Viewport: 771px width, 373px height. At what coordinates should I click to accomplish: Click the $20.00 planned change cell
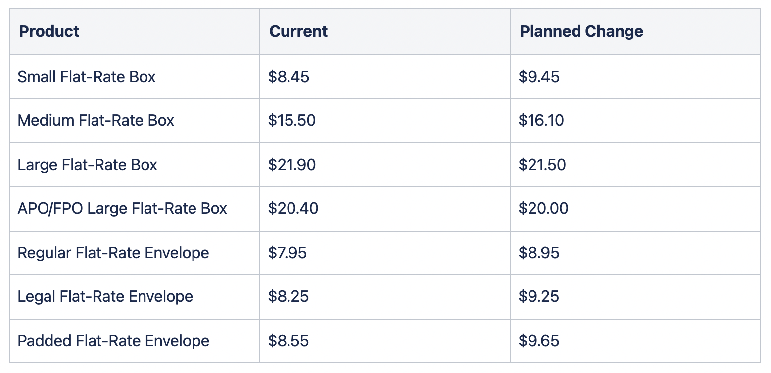(x=635, y=209)
